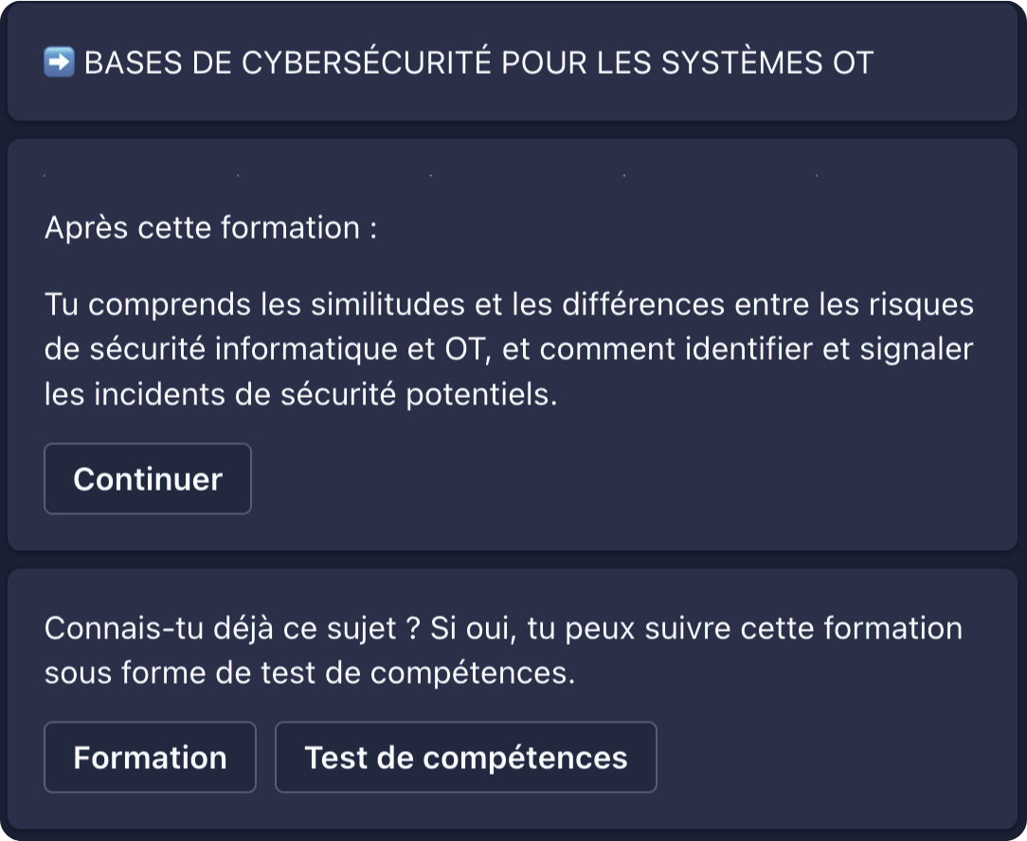Start the Test de compétences option

[465, 758]
